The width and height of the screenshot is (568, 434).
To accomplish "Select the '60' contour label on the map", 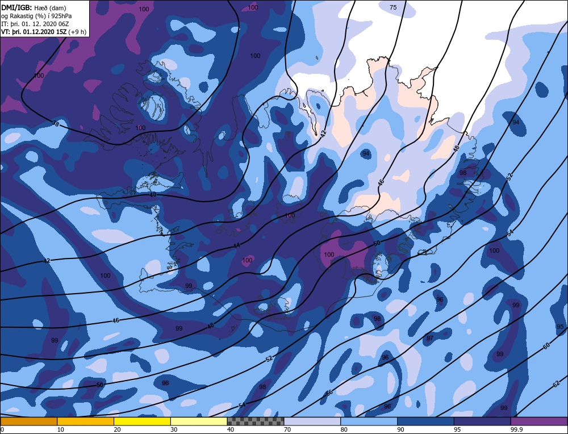I will [546, 346].
